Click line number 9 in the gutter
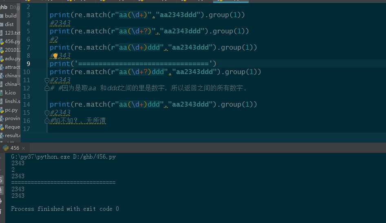Image resolution: width=386 pixels, height=223 pixels. pyautogui.click(x=28, y=64)
